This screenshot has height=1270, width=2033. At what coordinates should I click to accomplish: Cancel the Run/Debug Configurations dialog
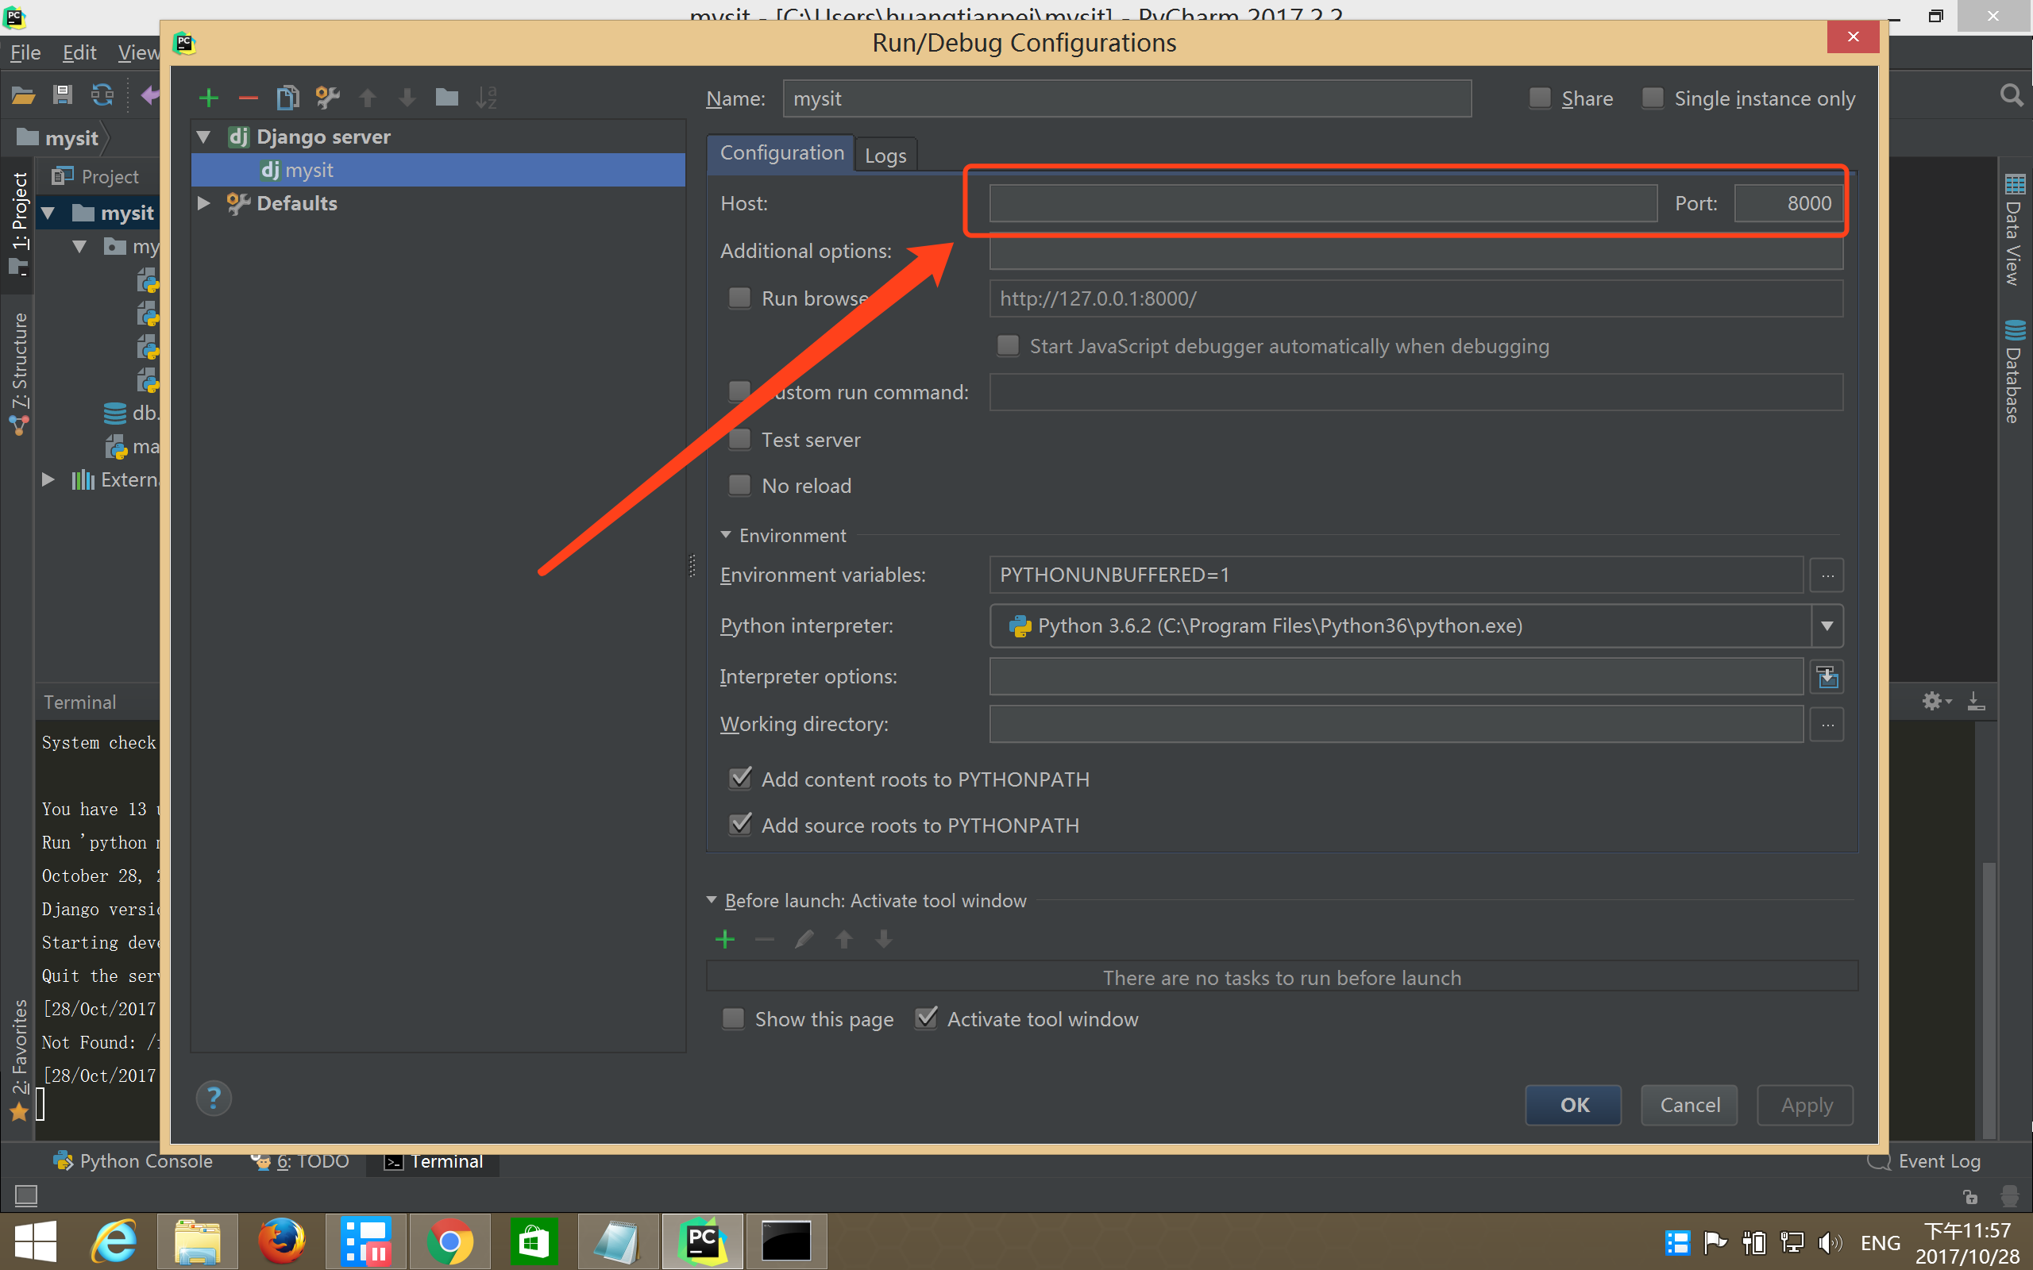coord(1689,1105)
